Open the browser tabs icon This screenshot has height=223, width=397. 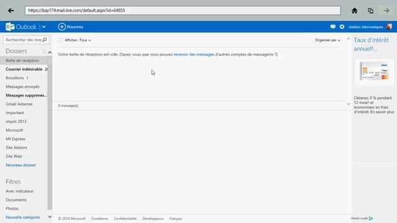(370, 11)
